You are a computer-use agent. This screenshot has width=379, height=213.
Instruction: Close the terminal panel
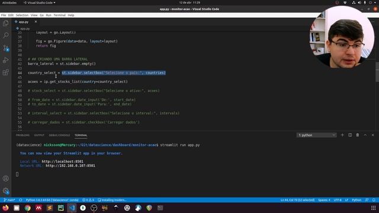click(x=372, y=135)
